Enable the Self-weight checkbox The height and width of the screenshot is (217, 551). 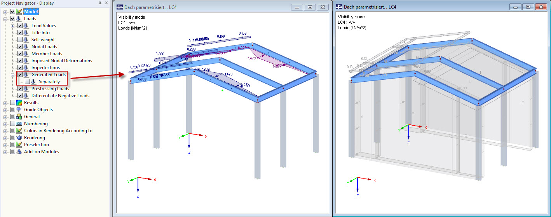(x=20, y=40)
